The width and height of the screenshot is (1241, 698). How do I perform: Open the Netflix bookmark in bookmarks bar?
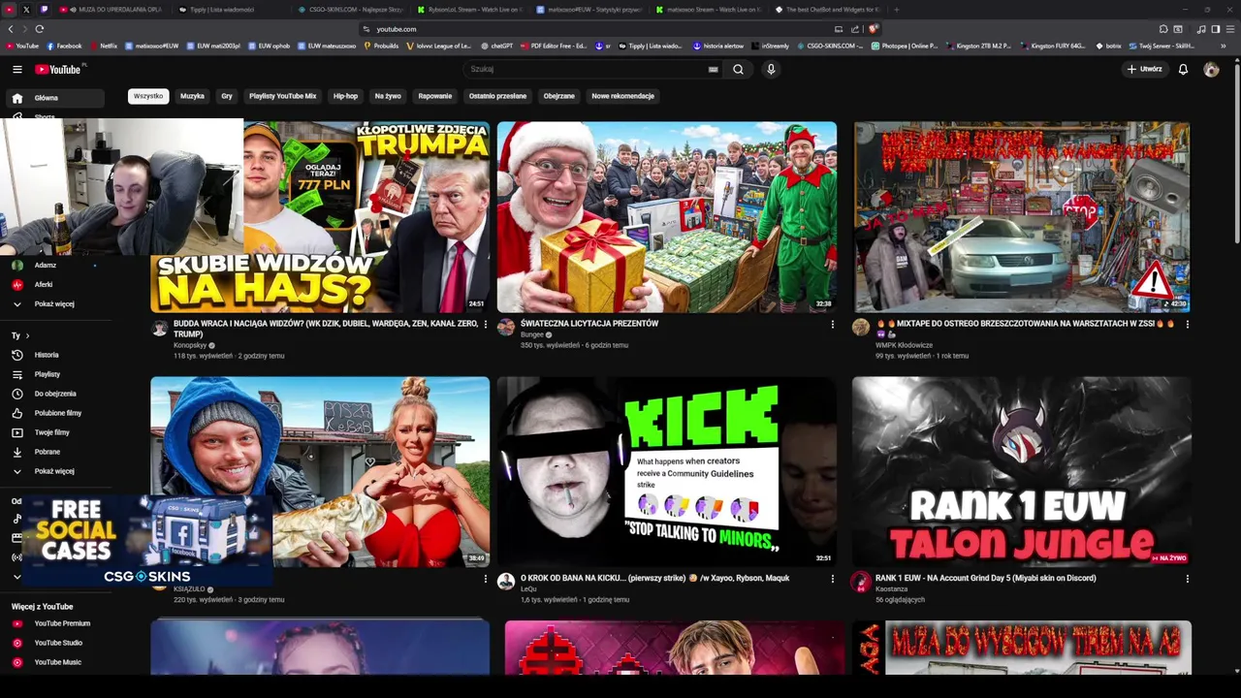click(104, 46)
